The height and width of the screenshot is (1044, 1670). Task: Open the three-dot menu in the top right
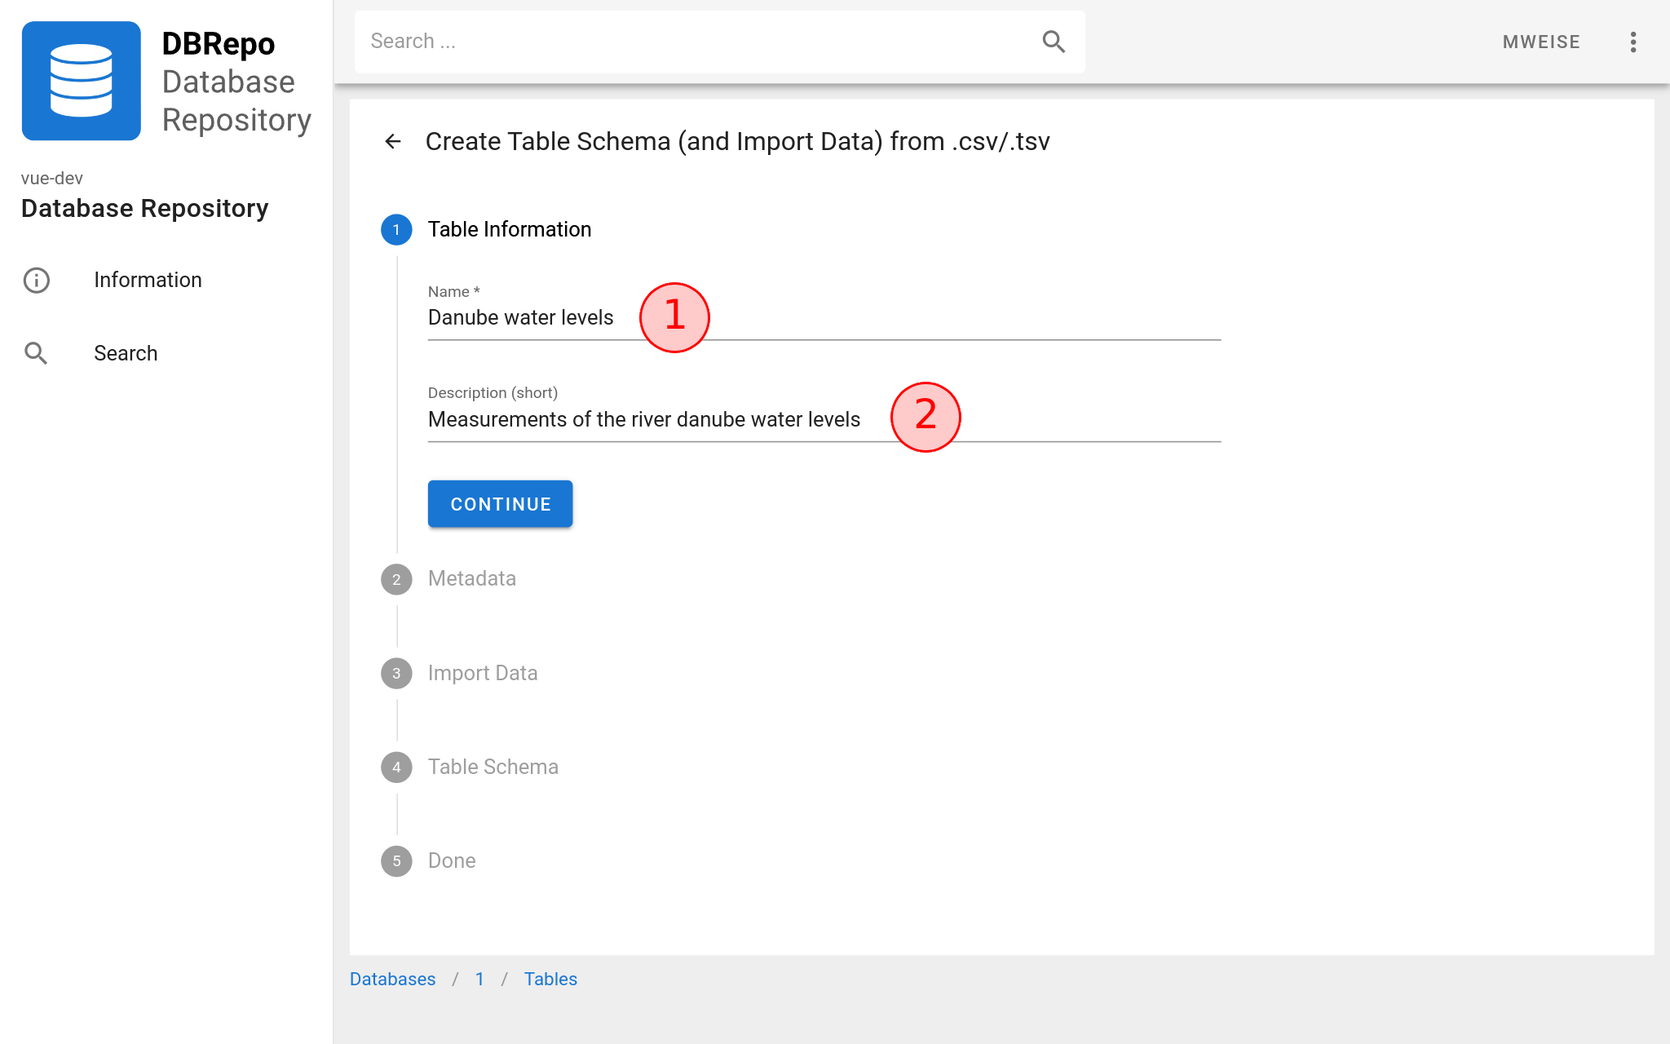(x=1633, y=42)
